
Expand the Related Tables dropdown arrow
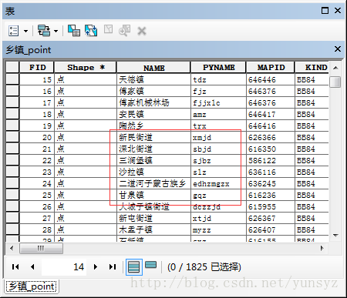[56, 32]
